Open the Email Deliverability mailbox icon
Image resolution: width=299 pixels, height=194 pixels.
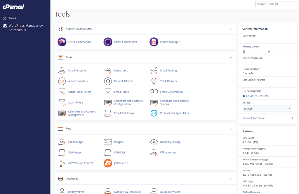pos(154,92)
